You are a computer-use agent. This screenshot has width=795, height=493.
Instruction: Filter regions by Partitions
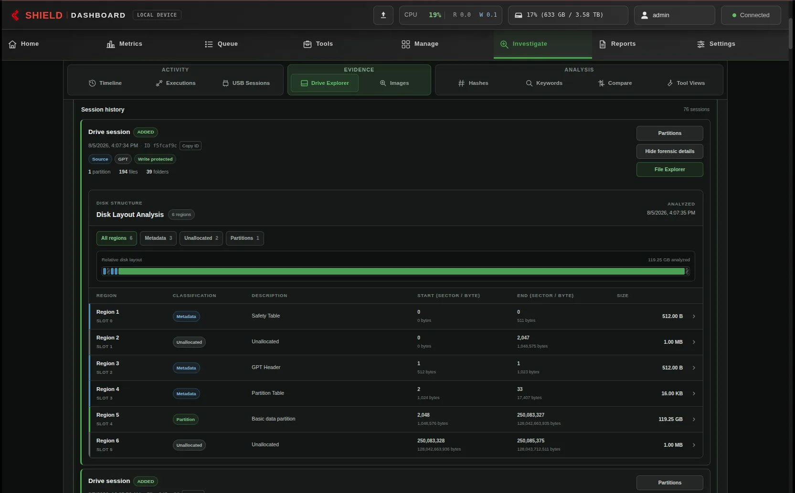[x=244, y=238]
